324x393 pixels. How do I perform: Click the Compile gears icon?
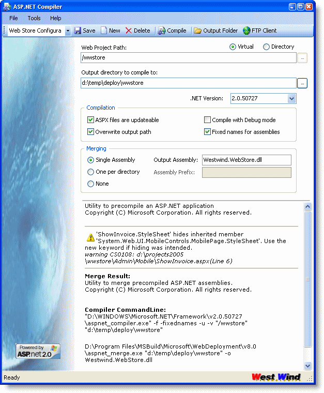tap(162, 31)
